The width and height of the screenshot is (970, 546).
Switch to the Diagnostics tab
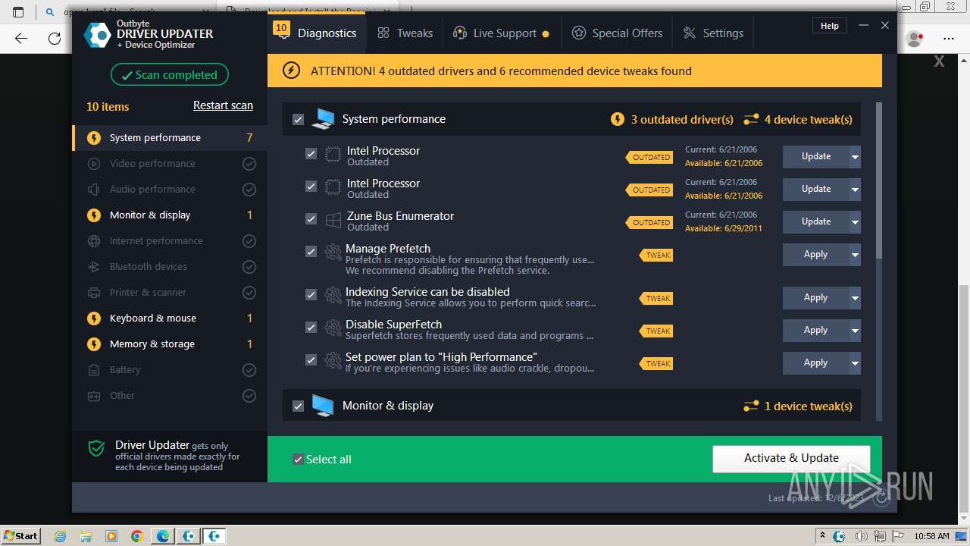pos(317,33)
